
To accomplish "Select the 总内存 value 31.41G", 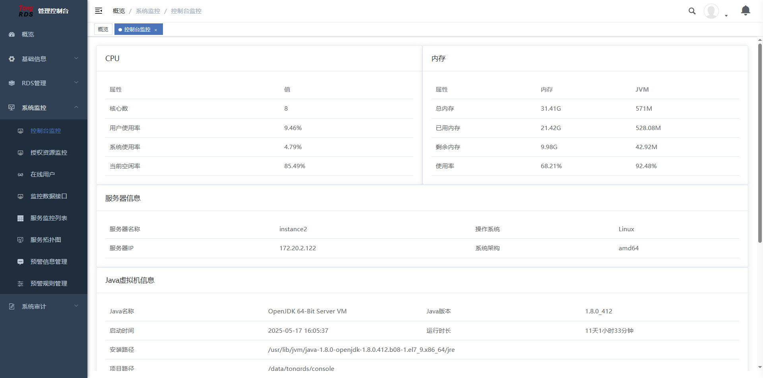I will 551,109.
